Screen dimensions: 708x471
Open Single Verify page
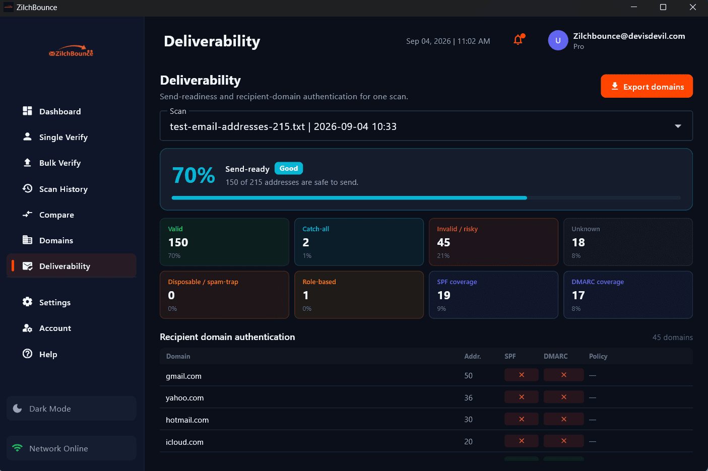point(72,137)
